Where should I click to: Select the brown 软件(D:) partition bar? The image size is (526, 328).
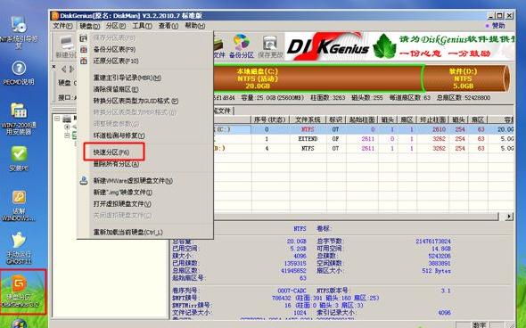(465, 78)
